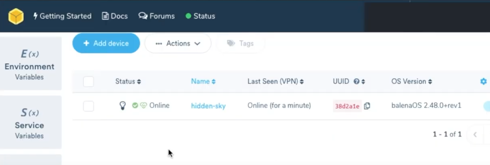Click the green checkmark status icon
This screenshot has width=490, height=165.
(x=135, y=106)
